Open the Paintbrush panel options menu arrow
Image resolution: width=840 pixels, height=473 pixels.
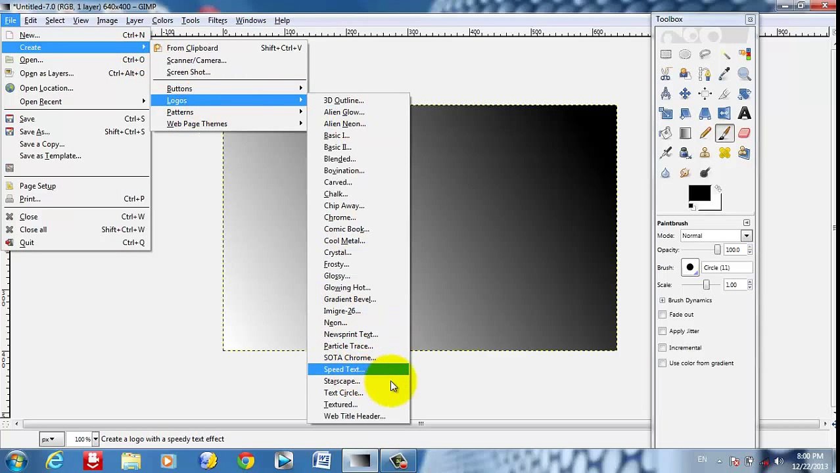coord(747,223)
